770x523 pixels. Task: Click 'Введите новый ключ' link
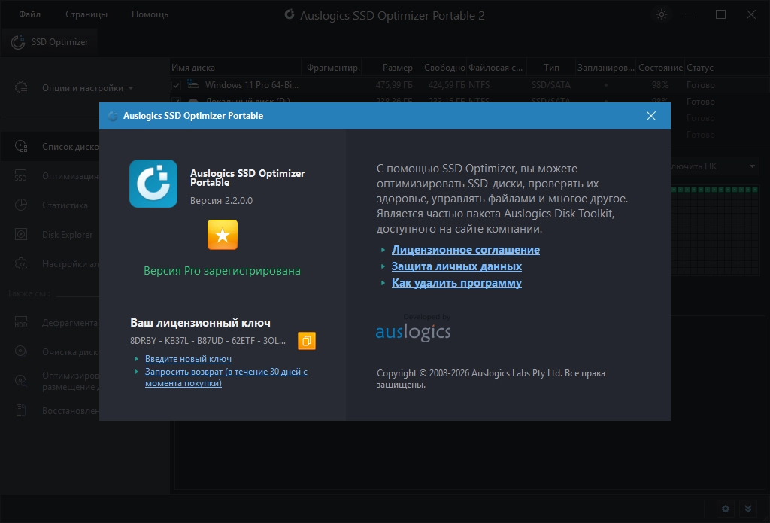[x=188, y=359]
